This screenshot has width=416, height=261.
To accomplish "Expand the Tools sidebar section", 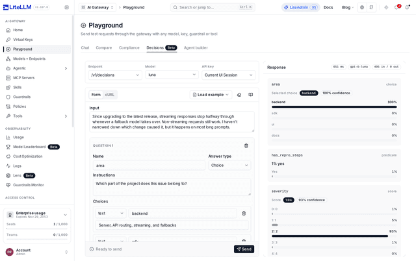I will (37, 116).
